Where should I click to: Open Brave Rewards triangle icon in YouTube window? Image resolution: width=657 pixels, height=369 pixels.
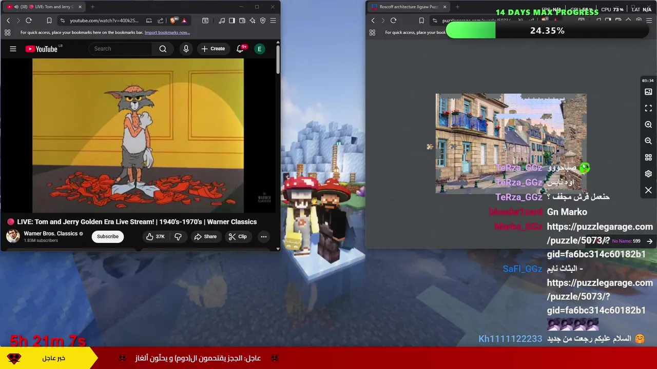pyautogui.click(x=184, y=20)
